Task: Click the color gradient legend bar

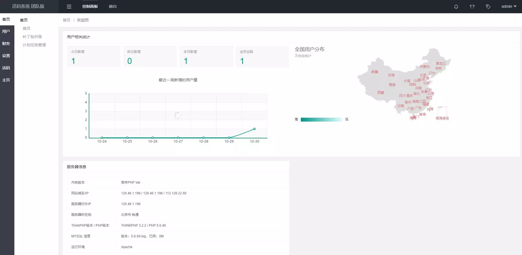Action: (321, 119)
